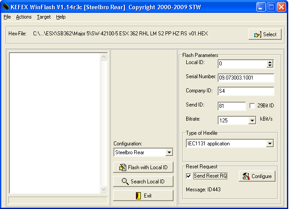Viewport: 290px width, 209px height.
Task: Enable the 29Bit ID checkbox
Action: [x=252, y=106]
